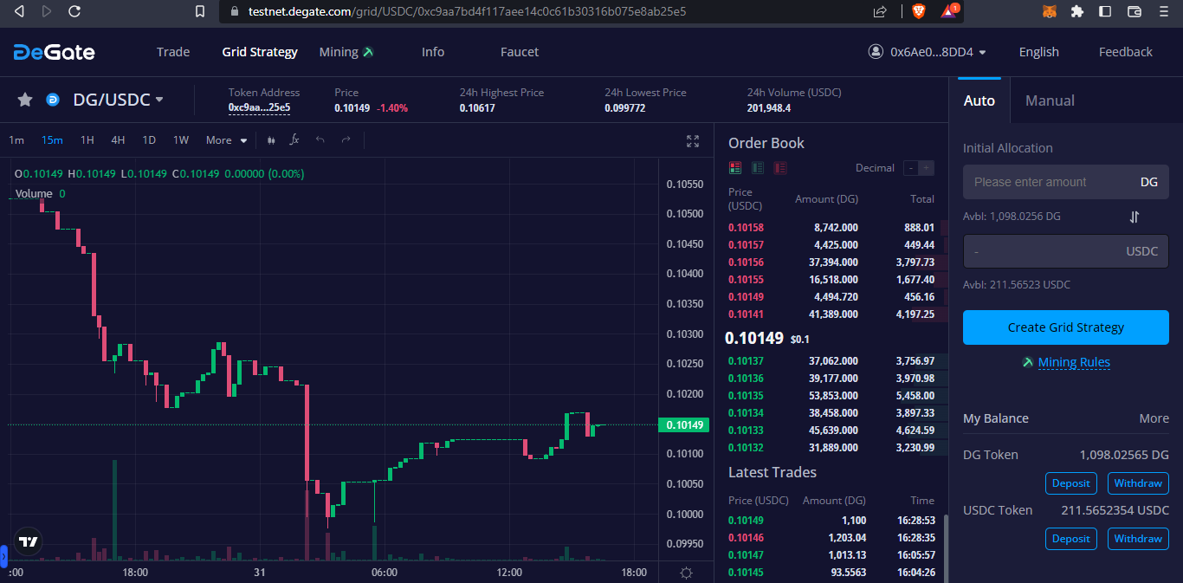The width and height of the screenshot is (1183, 583).
Task: Undo the last chart action
Action: pyautogui.click(x=320, y=139)
